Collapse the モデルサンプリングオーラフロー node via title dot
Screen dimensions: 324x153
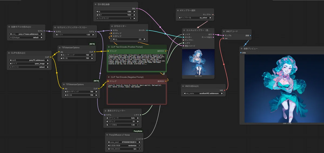click(x=55, y=27)
